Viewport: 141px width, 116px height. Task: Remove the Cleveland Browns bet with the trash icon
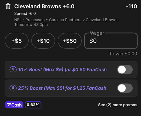click(x=8, y=6)
